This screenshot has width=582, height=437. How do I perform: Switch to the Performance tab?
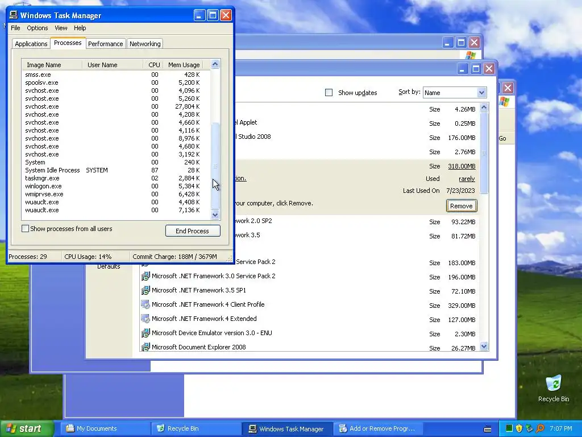105,44
